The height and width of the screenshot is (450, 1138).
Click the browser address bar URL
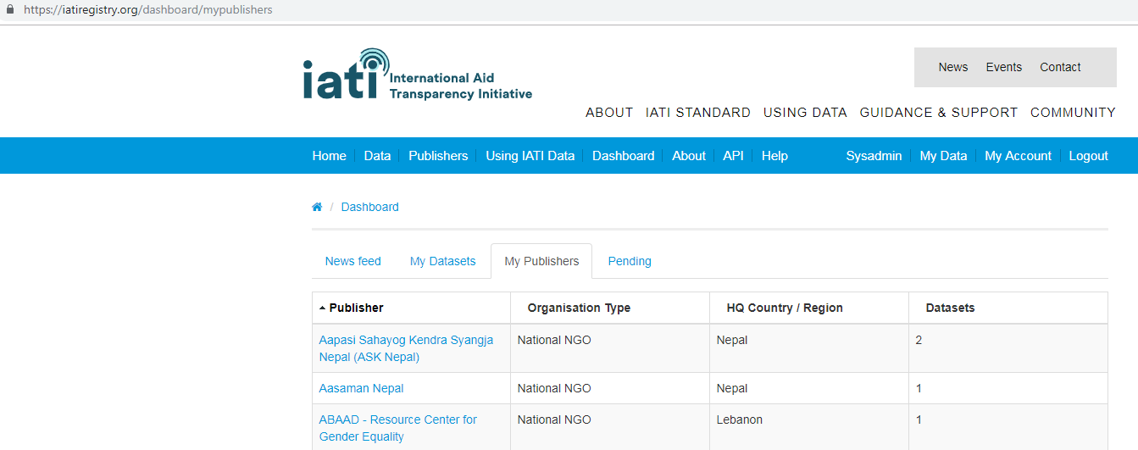[148, 10]
